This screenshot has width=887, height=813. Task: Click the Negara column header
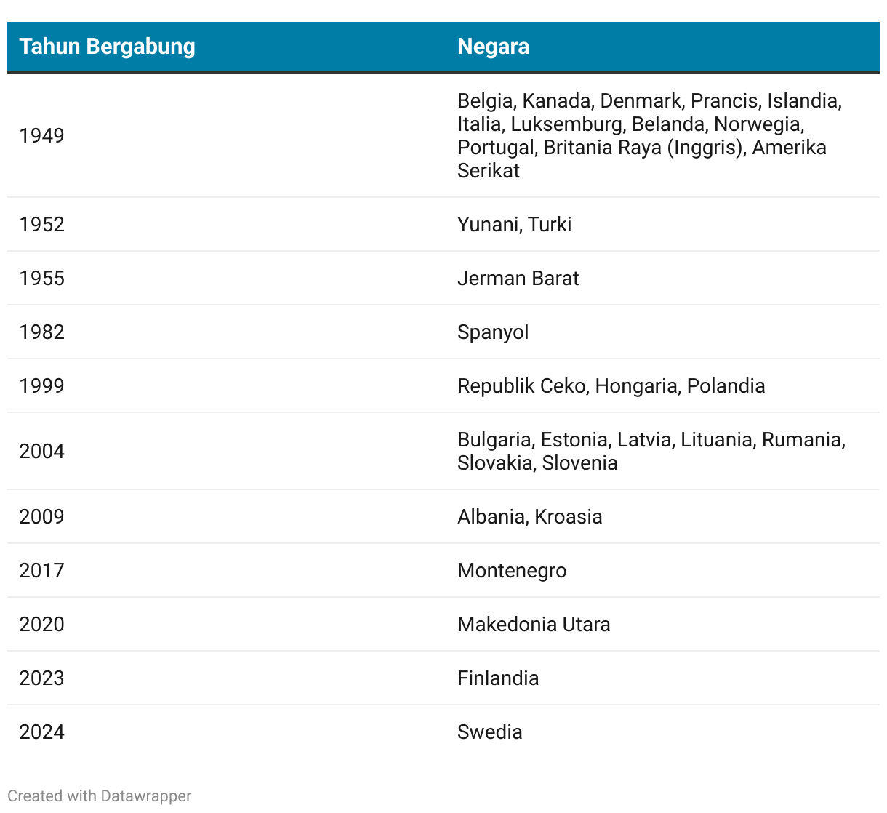[x=493, y=47]
